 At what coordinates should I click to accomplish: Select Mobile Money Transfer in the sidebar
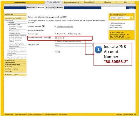pos(18,35)
